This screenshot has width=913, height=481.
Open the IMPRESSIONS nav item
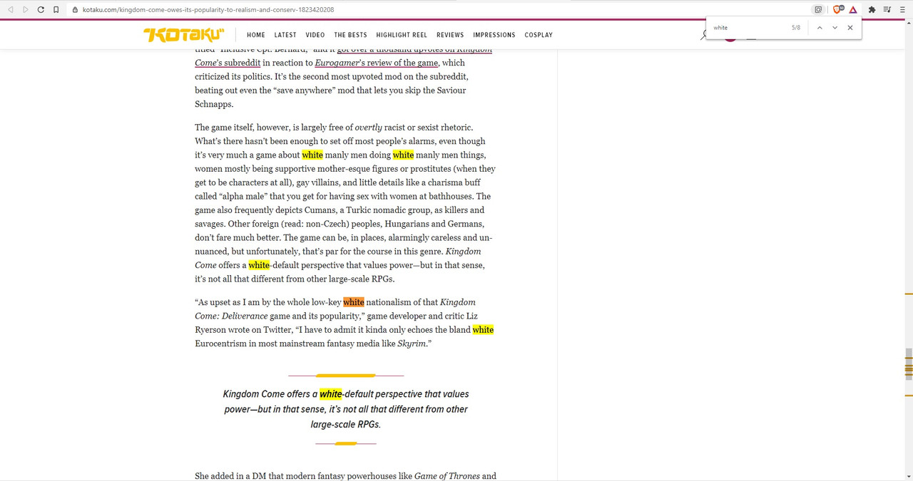[494, 35]
